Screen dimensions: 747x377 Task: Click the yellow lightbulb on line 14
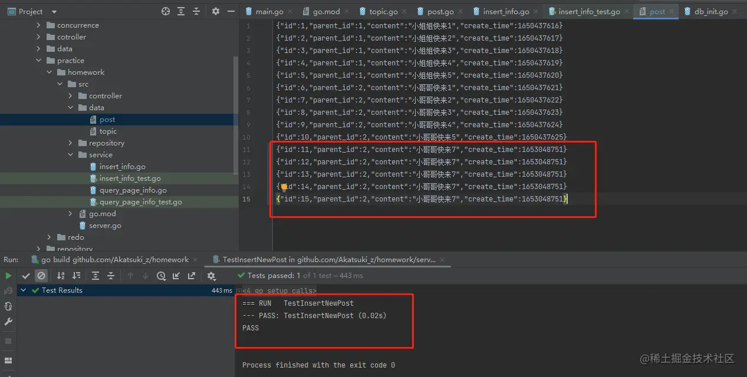pyautogui.click(x=284, y=187)
